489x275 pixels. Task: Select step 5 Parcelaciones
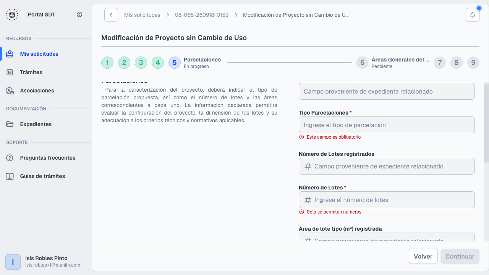[x=175, y=63]
